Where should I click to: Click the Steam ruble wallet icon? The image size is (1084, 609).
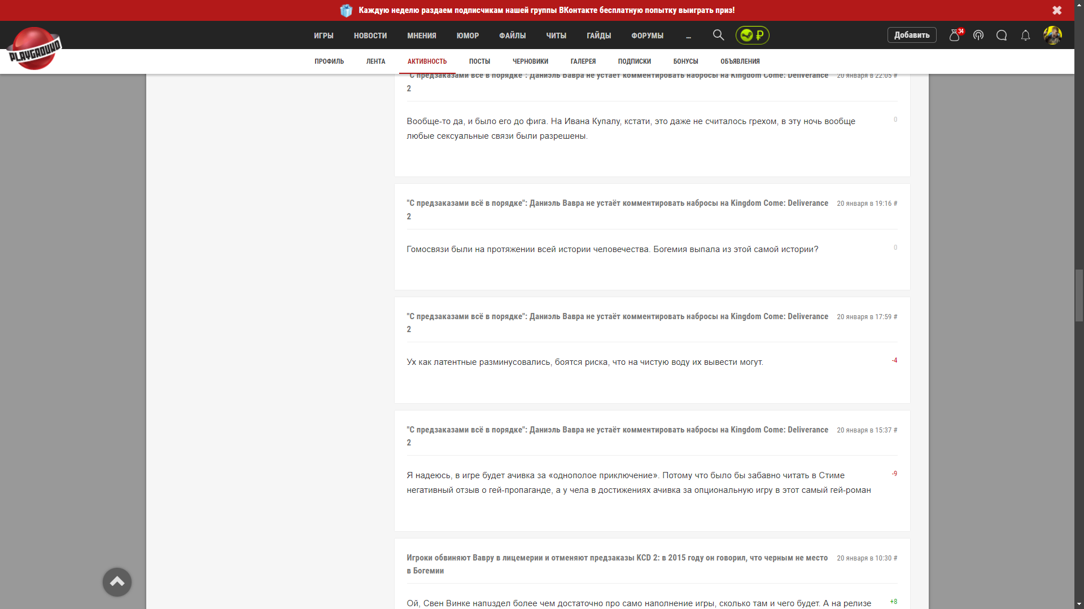point(752,35)
